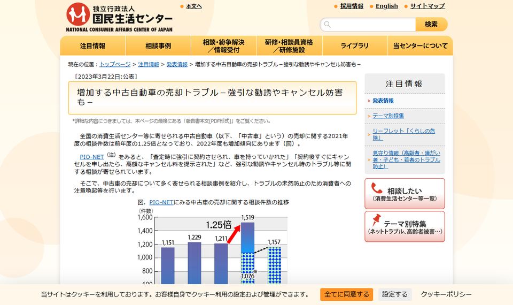Jump to 本文へ link

(x=193, y=6)
